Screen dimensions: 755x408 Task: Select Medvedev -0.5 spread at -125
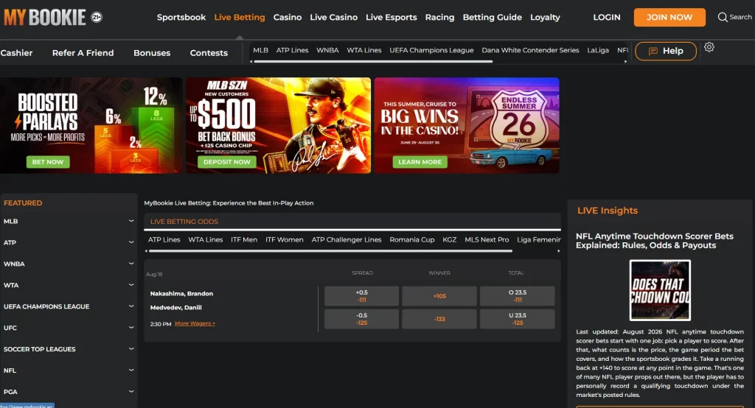tap(361, 319)
